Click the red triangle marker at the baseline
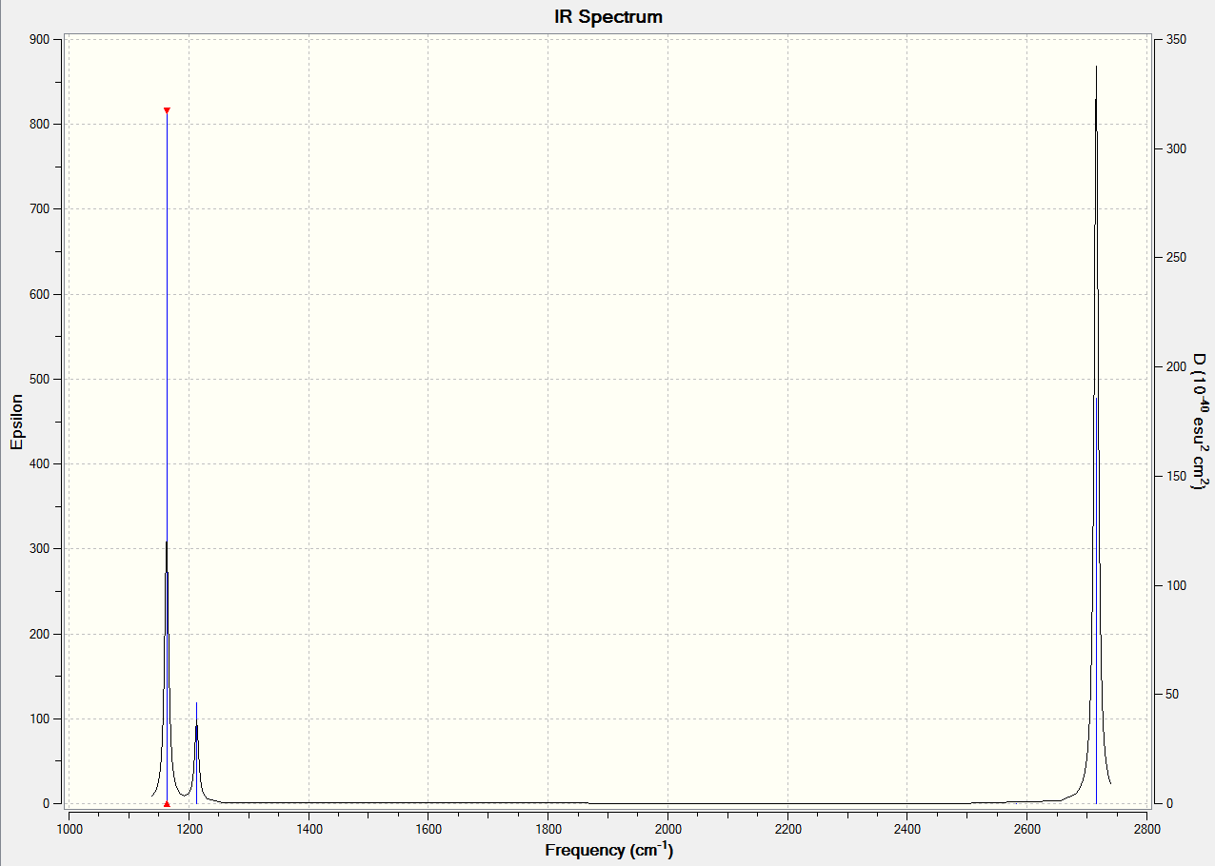 coord(167,804)
